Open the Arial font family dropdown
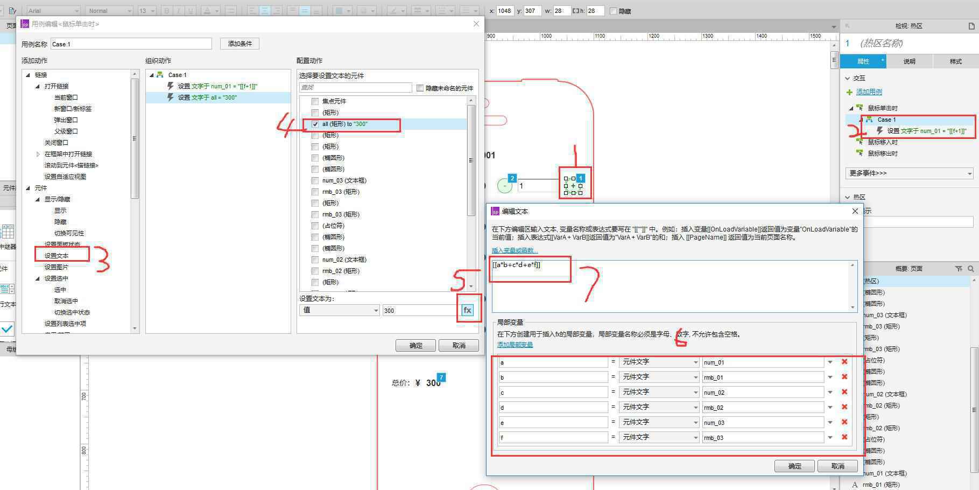 pos(53,11)
